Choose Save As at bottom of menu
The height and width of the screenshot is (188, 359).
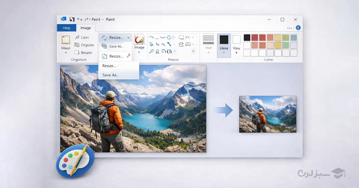point(110,75)
